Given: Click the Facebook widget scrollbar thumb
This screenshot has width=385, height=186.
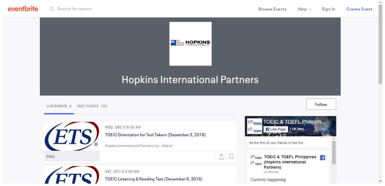Looking at the screenshot, I should (334, 152).
